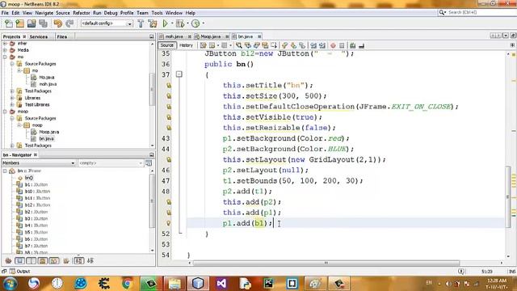This screenshot has width=517, height=291.
Task: Expand the Libraries node
Action: pos(12,98)
